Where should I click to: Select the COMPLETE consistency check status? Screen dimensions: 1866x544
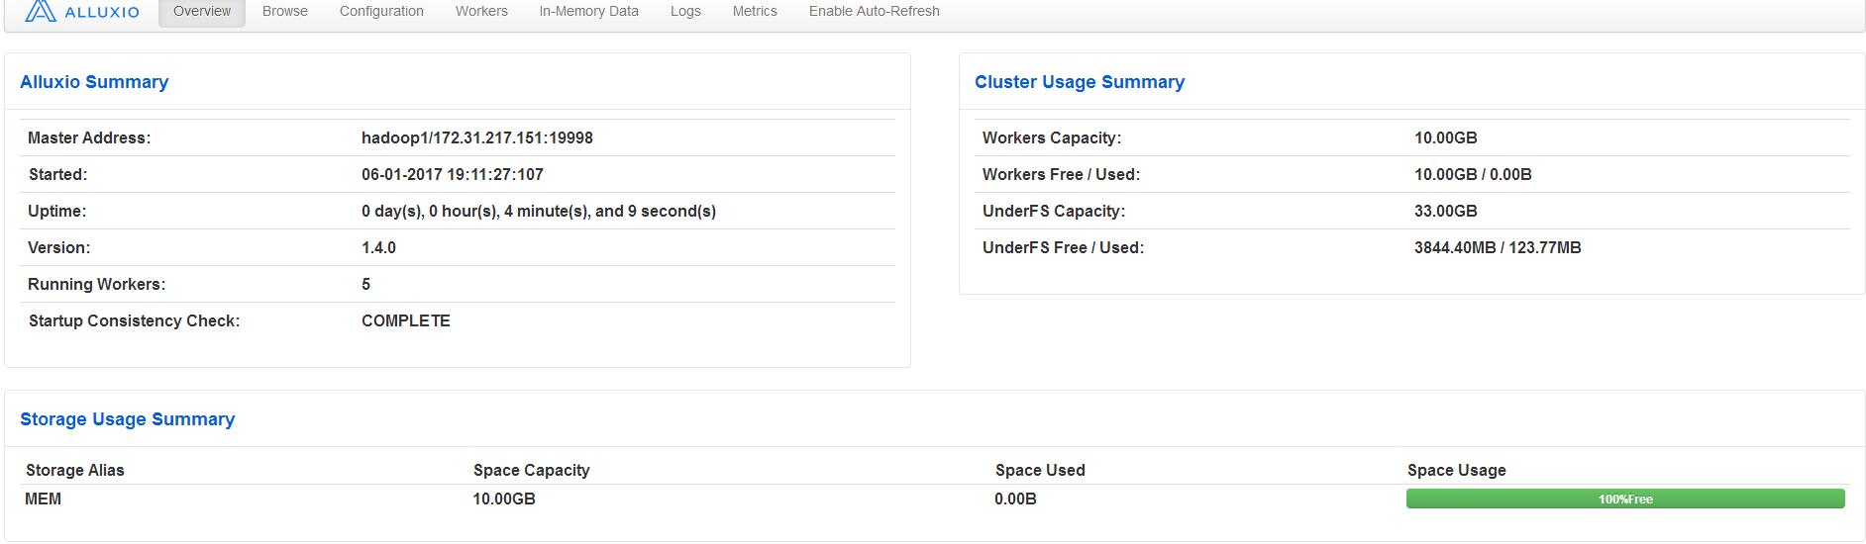(x=406, y=321)
